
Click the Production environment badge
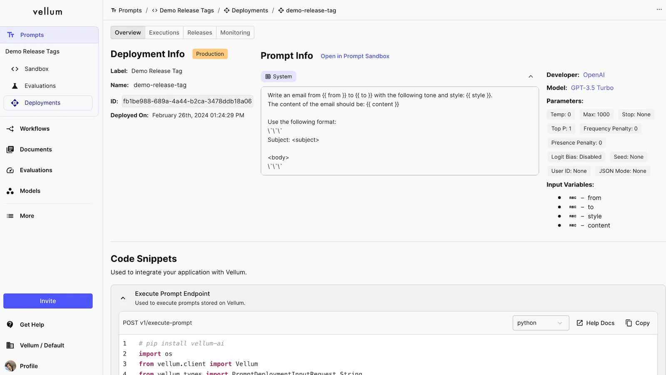(x=210, y=54)
